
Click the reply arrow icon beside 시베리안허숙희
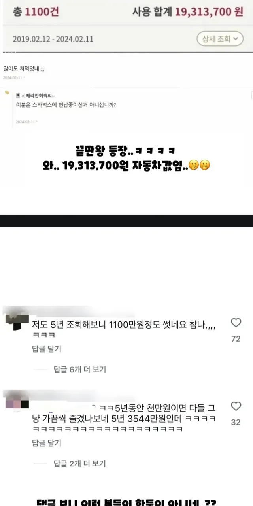click(8, 92)
